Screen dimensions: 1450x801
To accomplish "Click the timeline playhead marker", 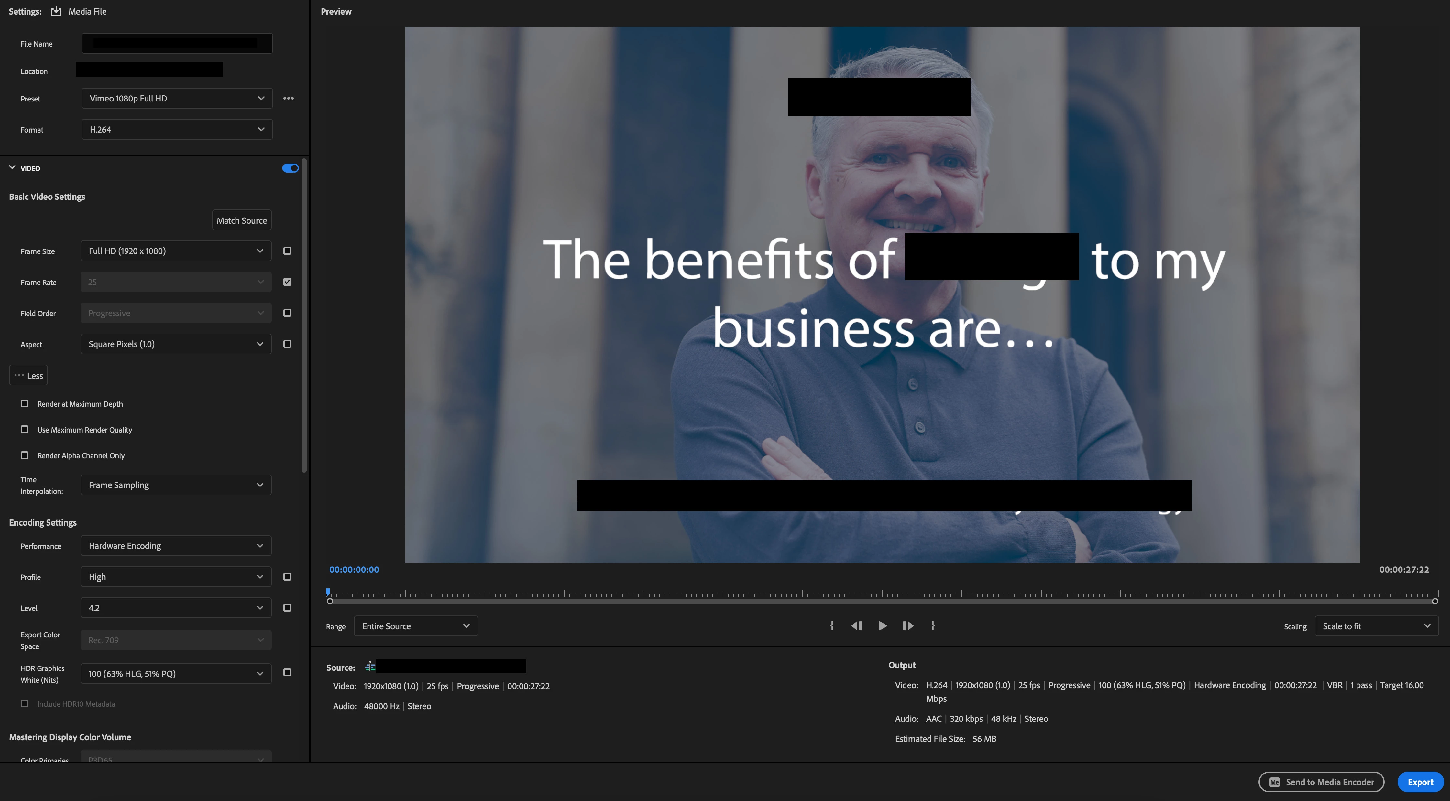I will pos(328,592).
